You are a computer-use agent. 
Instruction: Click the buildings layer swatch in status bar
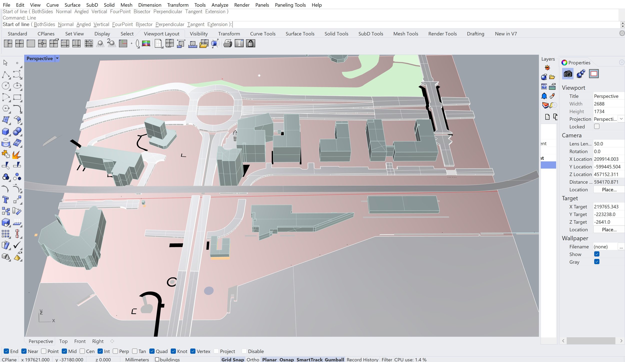(x=157, y=360)
